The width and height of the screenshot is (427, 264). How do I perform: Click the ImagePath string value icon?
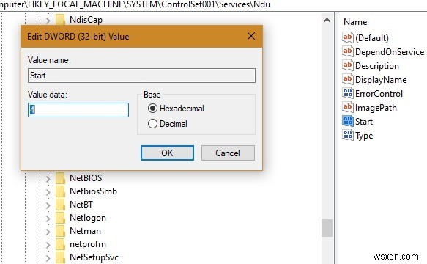[347, 107]
